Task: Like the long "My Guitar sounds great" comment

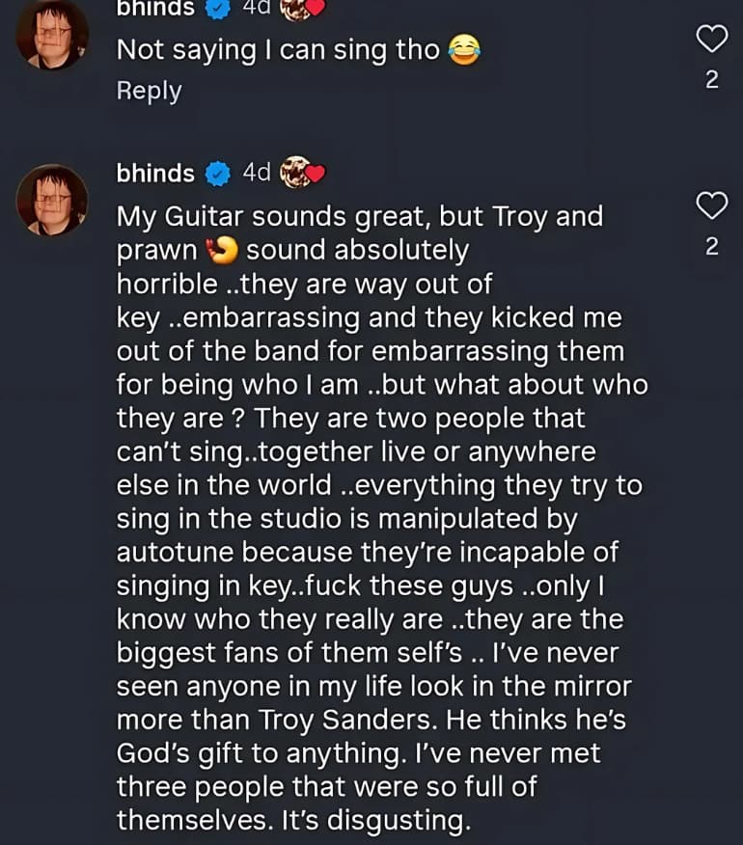Action: pyautogui.click(x=711, y=205)
